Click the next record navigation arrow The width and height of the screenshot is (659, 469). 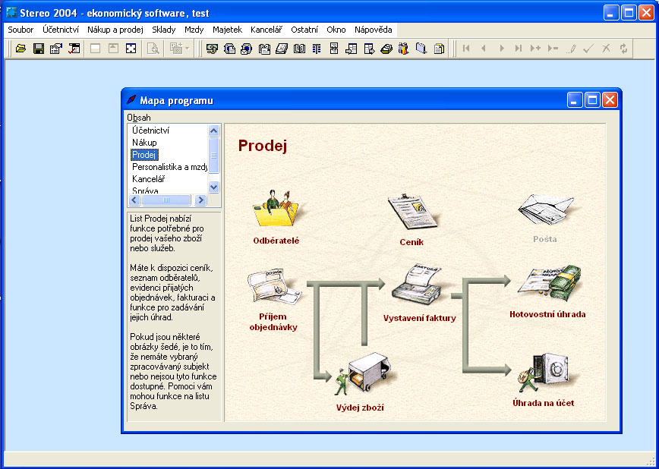(501, 49)
